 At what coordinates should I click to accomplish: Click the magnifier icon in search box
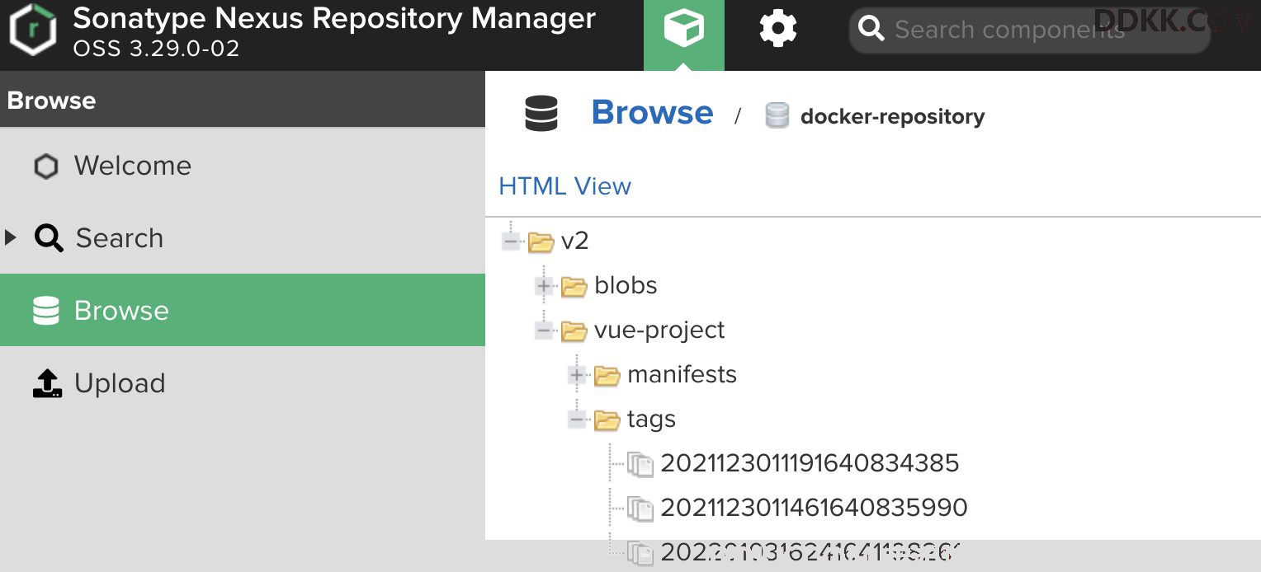coord(871,30)
